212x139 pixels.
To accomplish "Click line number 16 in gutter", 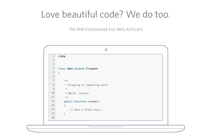I will click(x=53, y=118).
